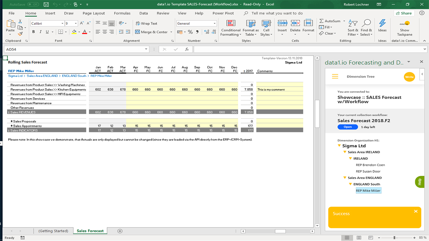Open the hamburger menu in data1.io pane

pyautogui.click(x=335, y=77)
